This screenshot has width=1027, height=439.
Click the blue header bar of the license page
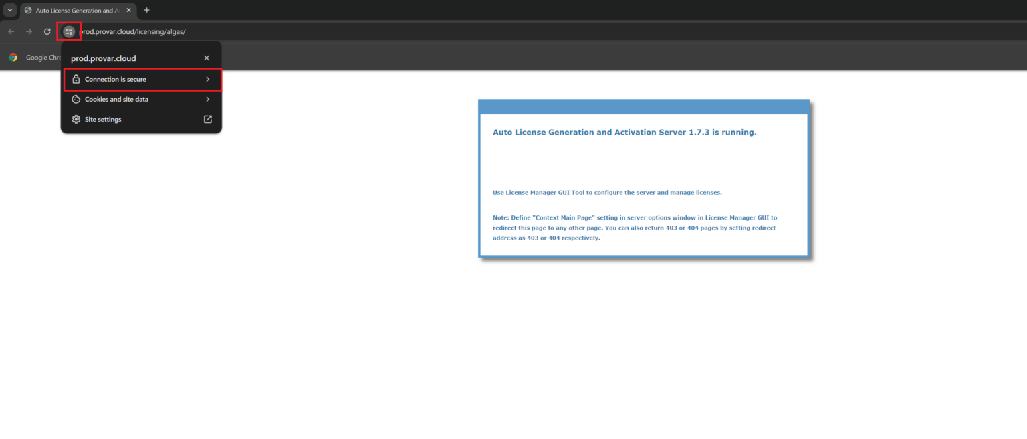tap(643, 106)
